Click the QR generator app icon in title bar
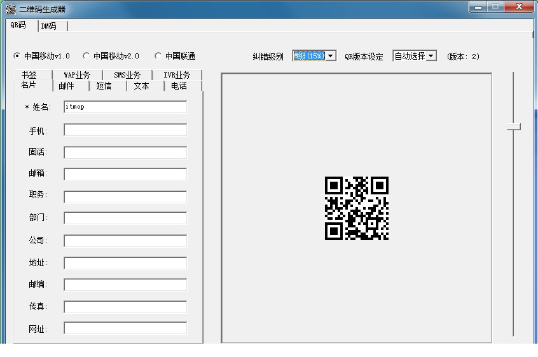538x357 pixels. click(11, 9)
